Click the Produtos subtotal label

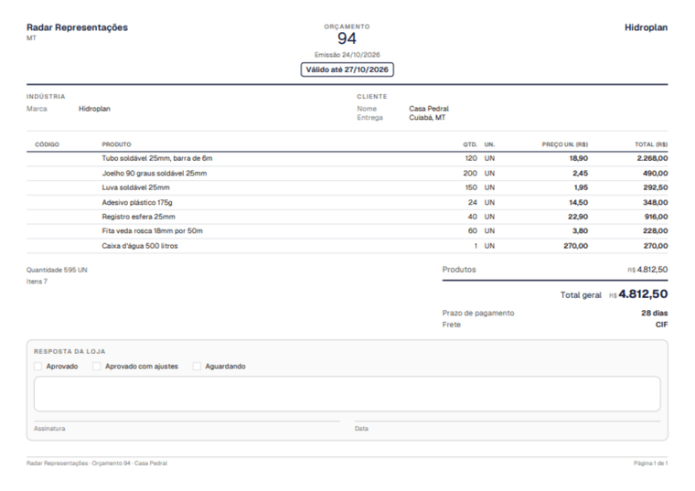click(459, 270)
